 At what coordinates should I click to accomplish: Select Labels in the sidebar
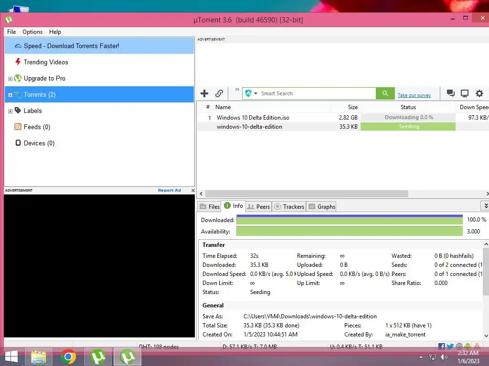click(99, 111)
